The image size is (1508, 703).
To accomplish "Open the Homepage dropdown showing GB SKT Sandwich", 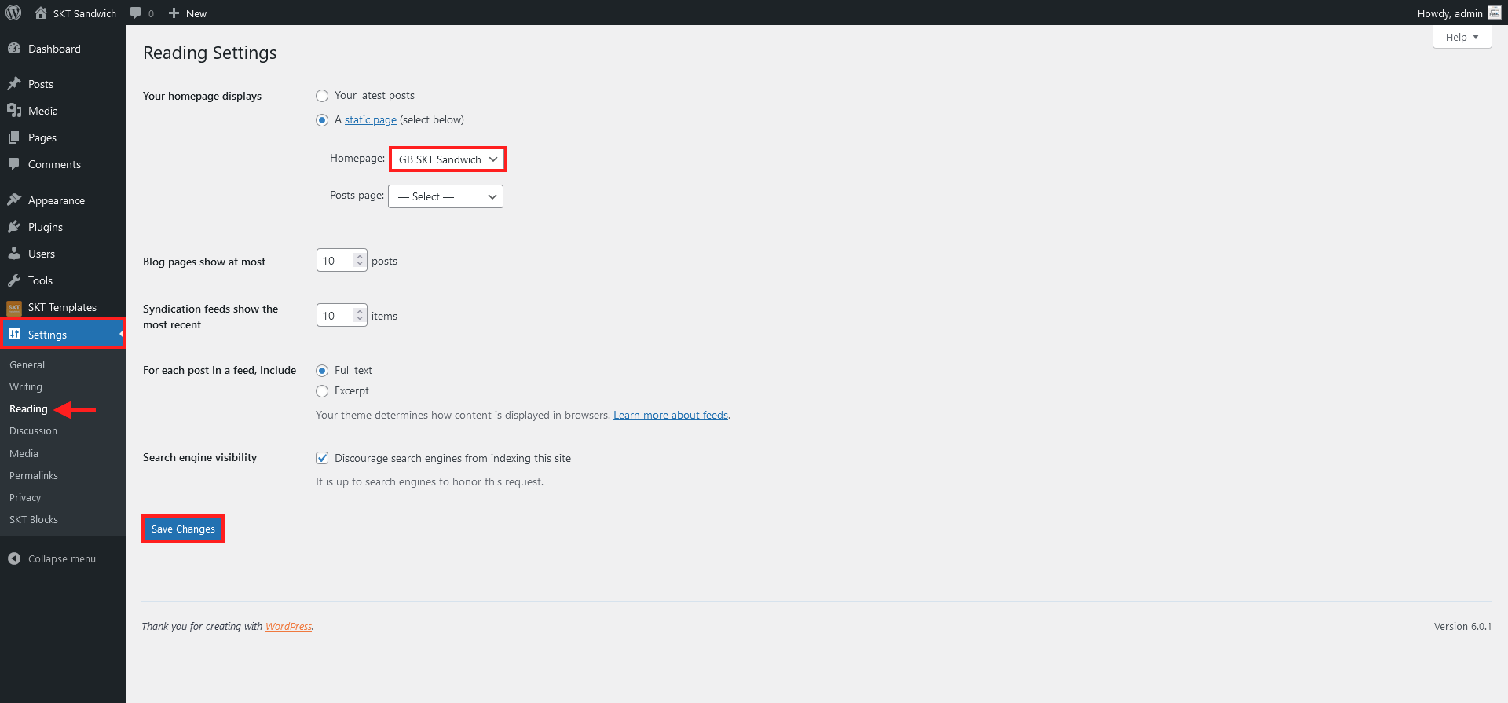I will pos(448,159).
